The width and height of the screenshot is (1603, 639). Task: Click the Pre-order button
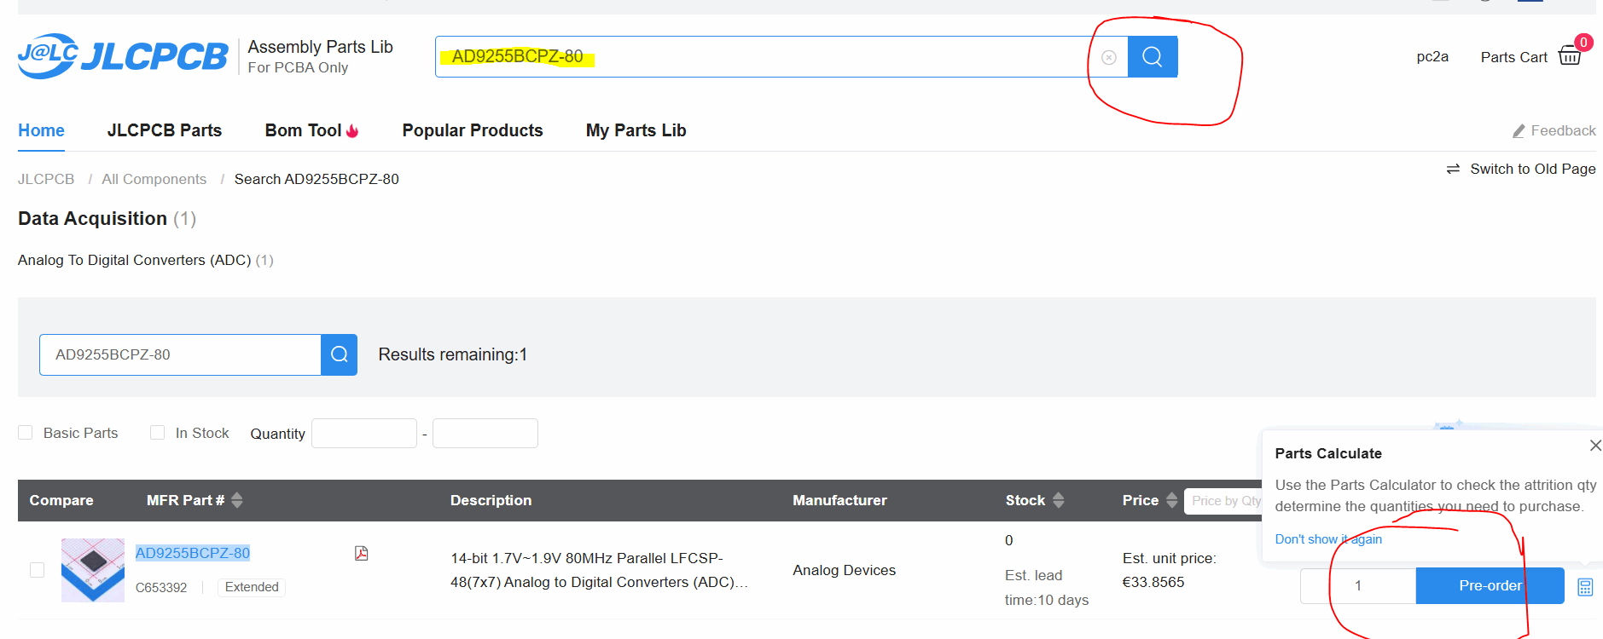pyautogui.click(x=1490, y=585)
